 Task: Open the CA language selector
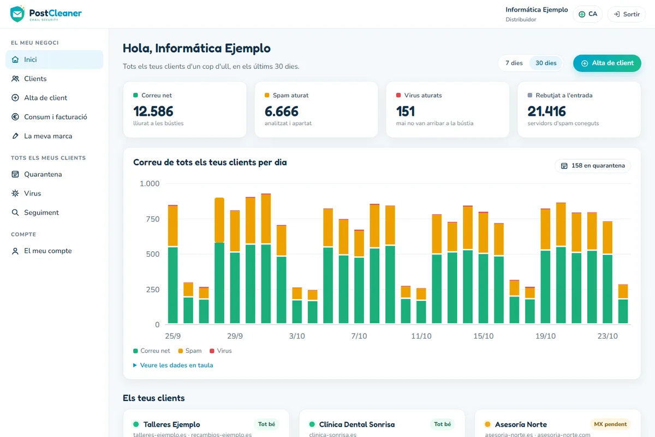point(587,14)
